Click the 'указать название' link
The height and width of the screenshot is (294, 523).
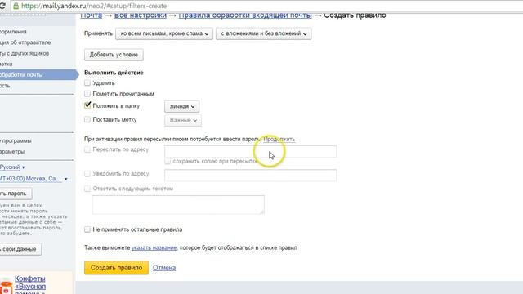click(x=154, y=247)
